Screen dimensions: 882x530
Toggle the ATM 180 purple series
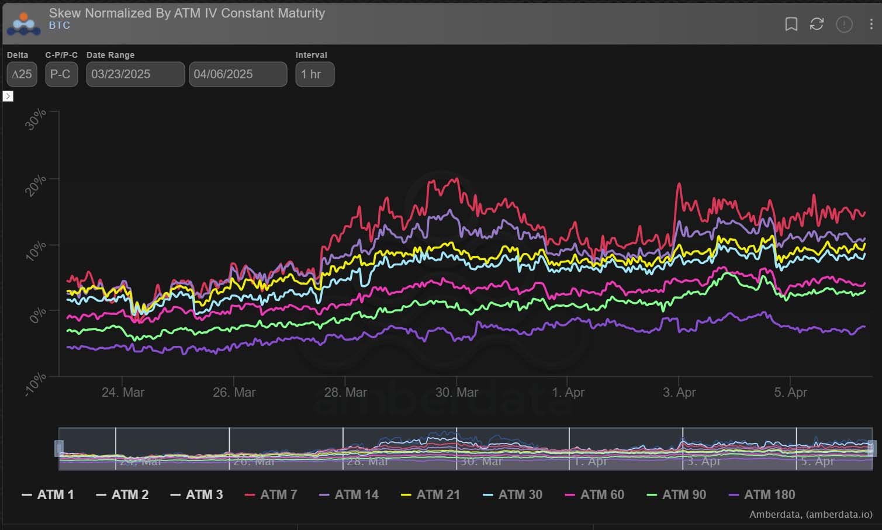click(x=762, y=495)
